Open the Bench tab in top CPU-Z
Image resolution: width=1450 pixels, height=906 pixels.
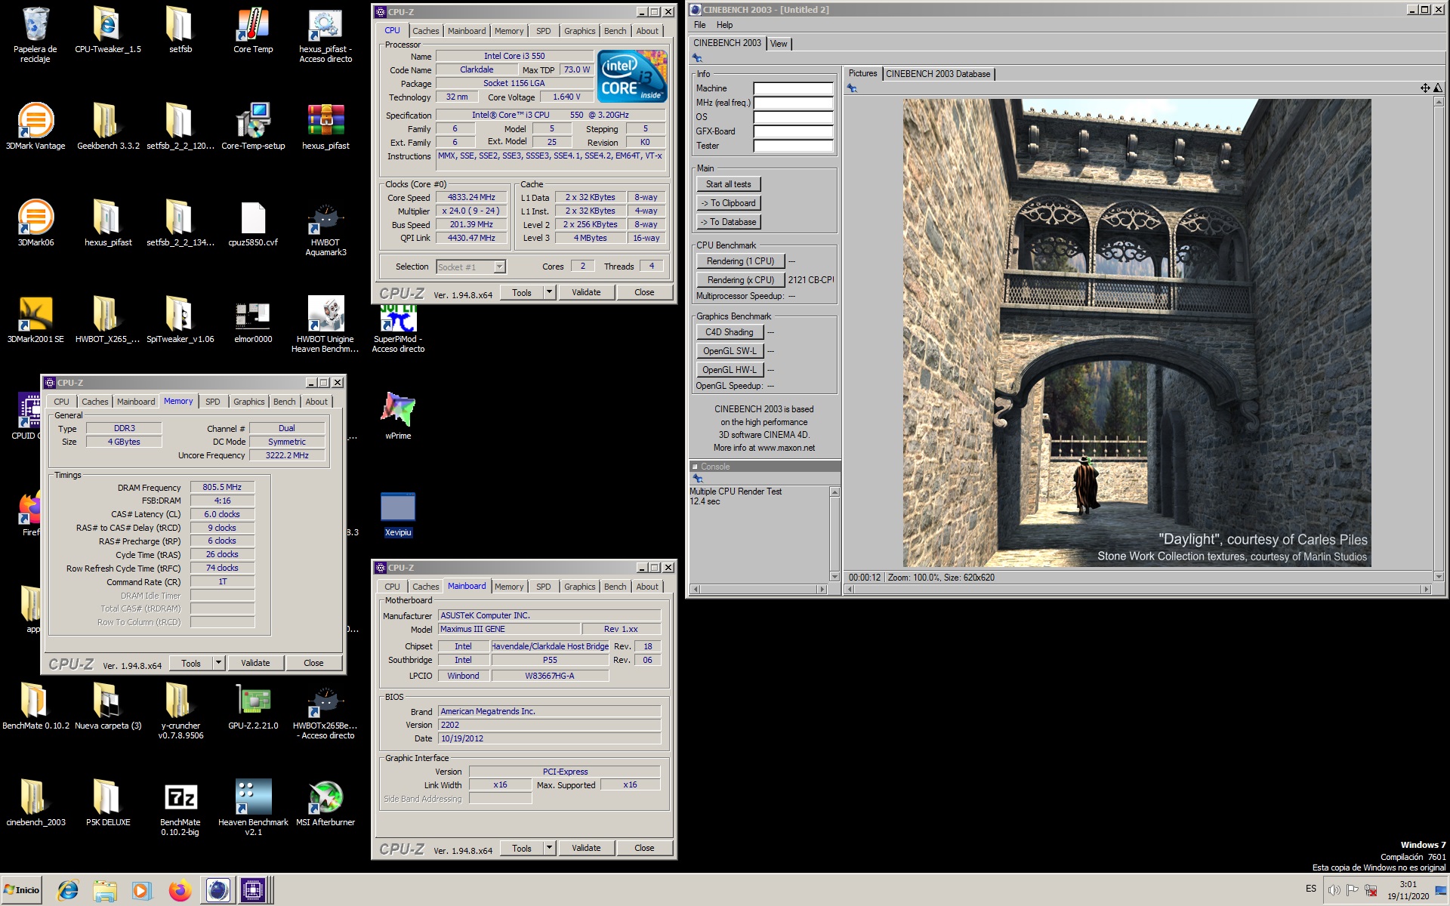click(615, 31)
